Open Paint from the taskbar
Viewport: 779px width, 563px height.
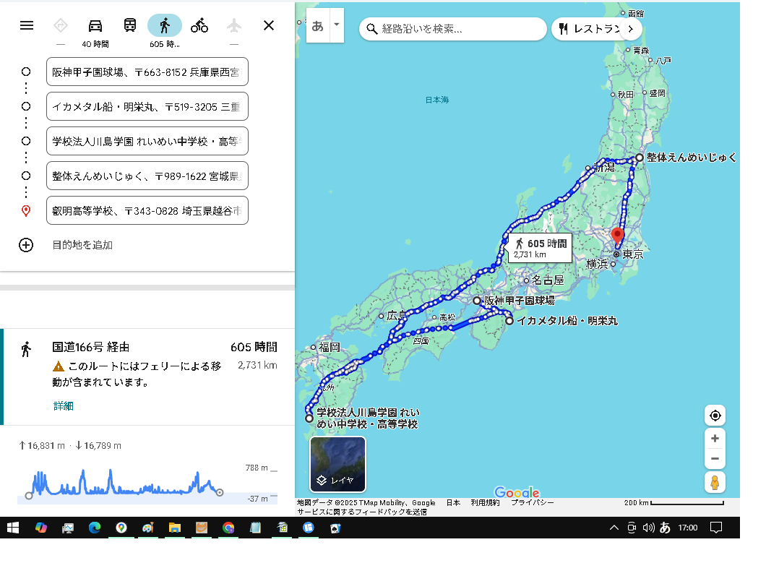(147, 528)
